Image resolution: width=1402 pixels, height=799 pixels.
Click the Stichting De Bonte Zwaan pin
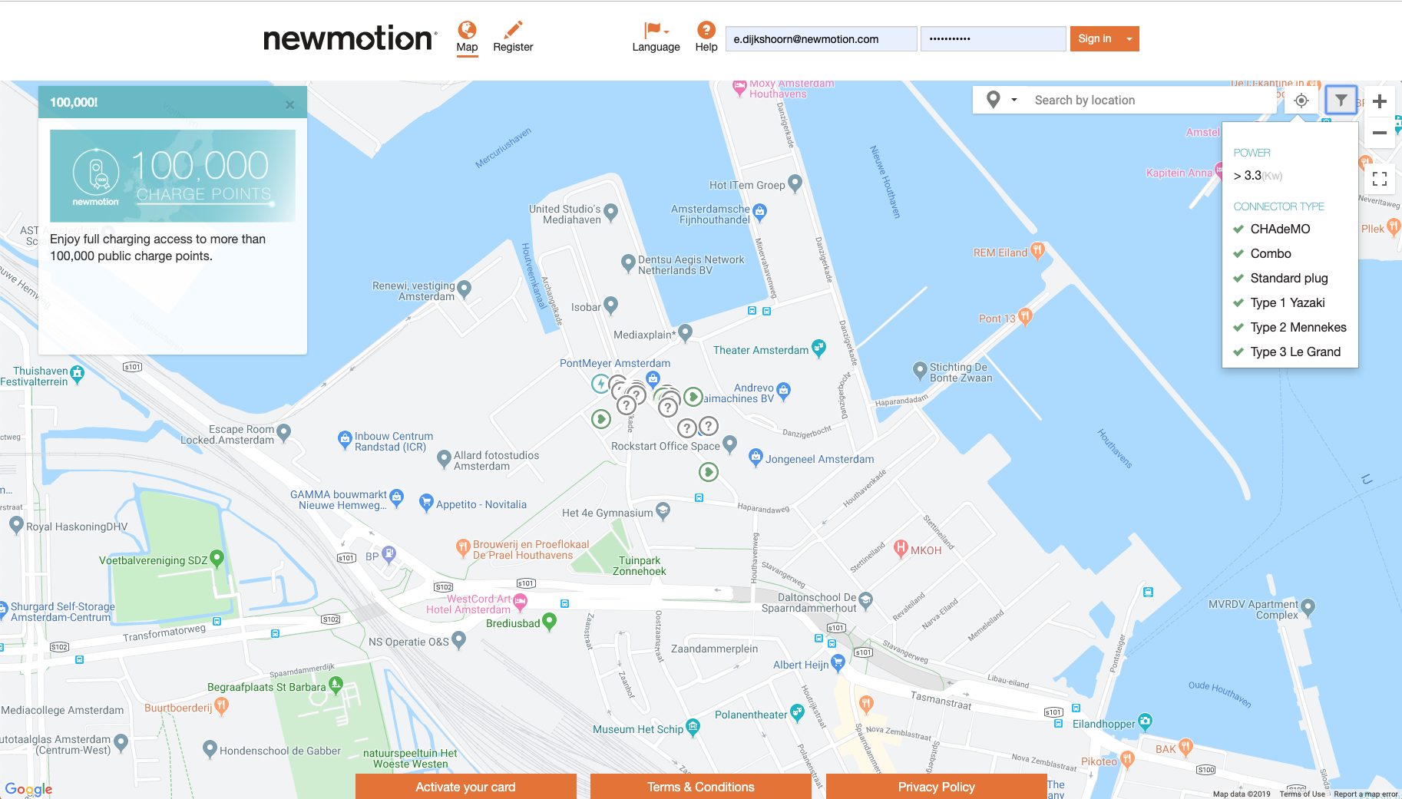point(920,371)
